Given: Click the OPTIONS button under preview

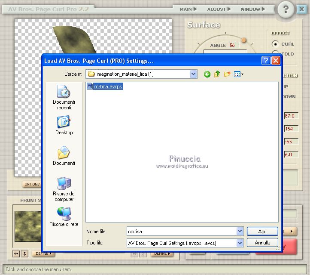Looking at the screenshot, I should [32, 184].
